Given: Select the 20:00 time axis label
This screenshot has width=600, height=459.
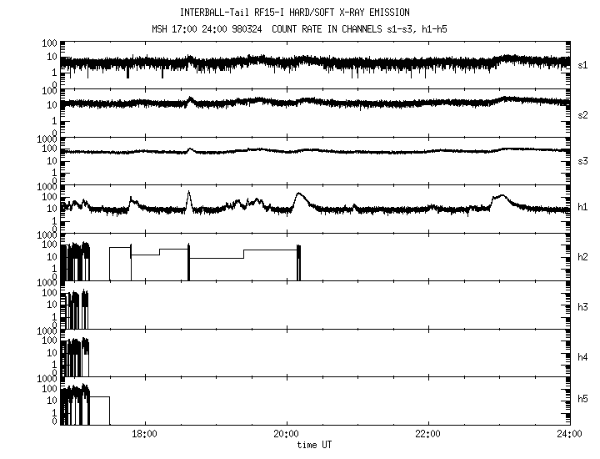Looking at the screenshot, I should click(286, 435).
